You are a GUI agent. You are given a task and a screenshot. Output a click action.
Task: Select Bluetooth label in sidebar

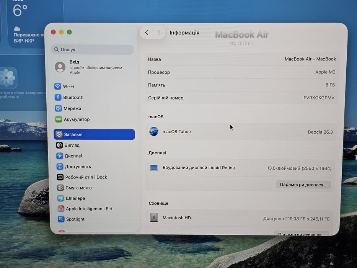[73, 98]
